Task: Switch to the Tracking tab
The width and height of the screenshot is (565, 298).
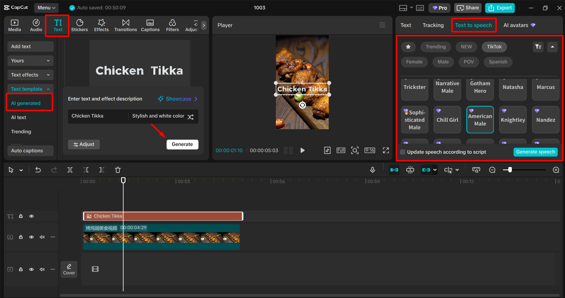Action: (x=433, y=25)
